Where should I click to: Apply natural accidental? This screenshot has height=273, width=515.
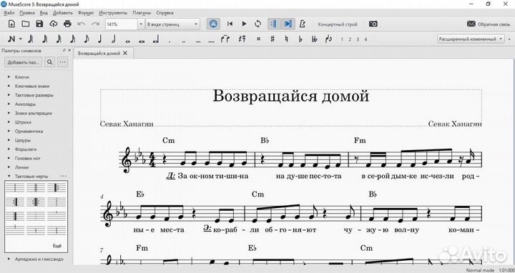point(286,39)
